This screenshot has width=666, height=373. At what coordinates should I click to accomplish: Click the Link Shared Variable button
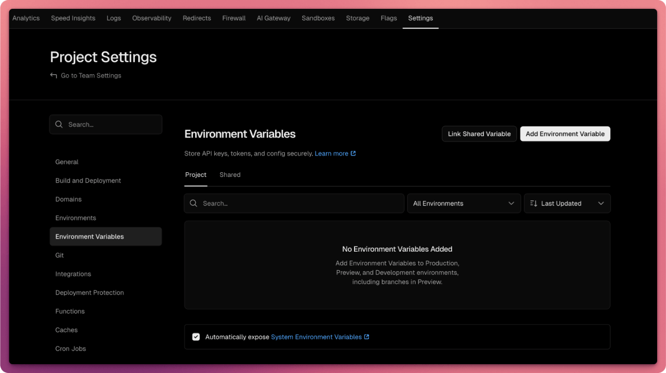coord(479,133)
